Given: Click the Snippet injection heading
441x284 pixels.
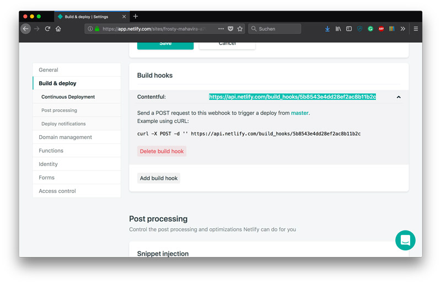Looking at the screenshot, I should (x=163, y=254).
